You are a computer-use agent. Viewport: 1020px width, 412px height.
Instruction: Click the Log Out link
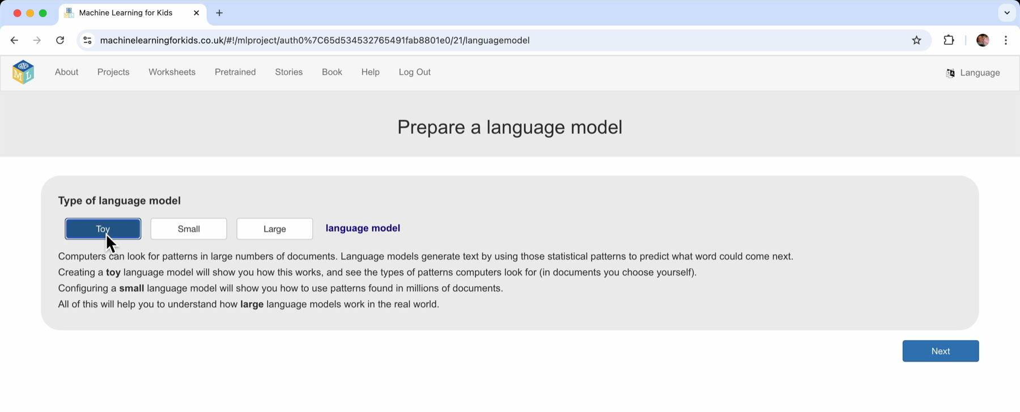tap(414, 72)
